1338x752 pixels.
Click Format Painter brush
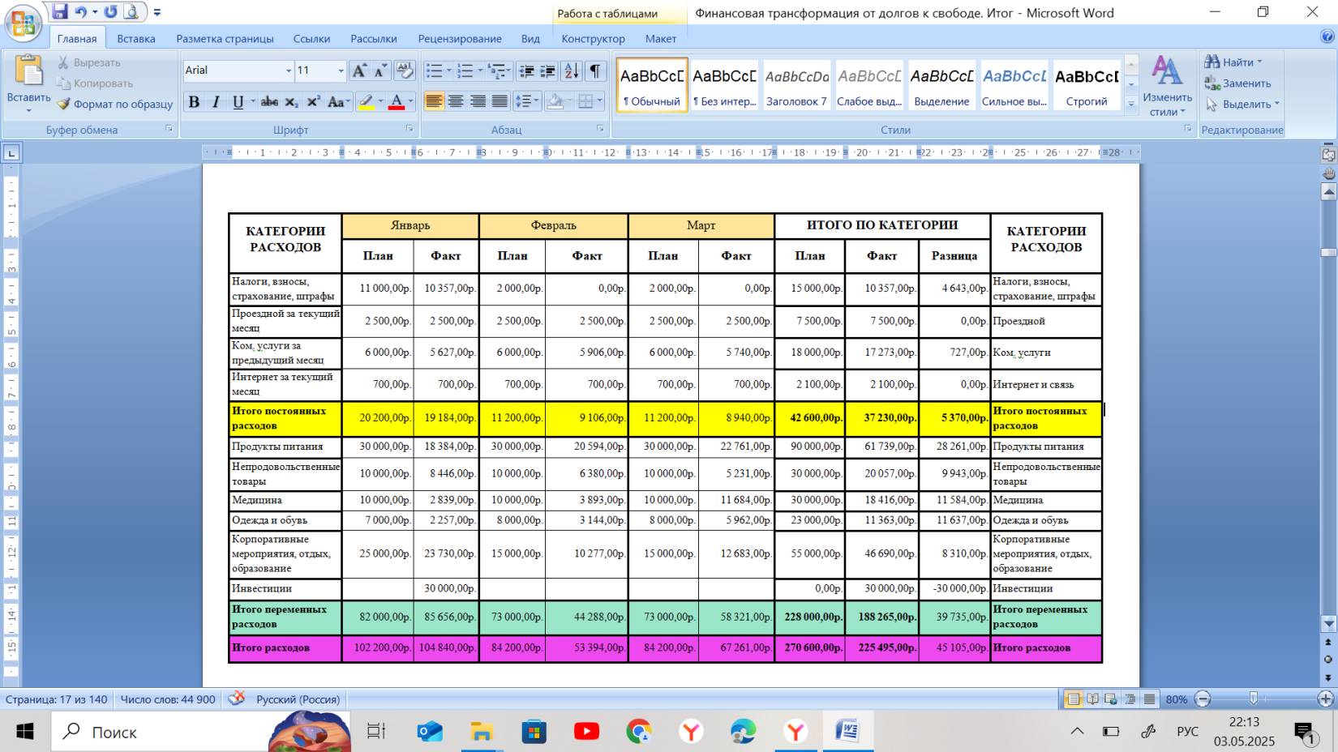coord(115,104)
